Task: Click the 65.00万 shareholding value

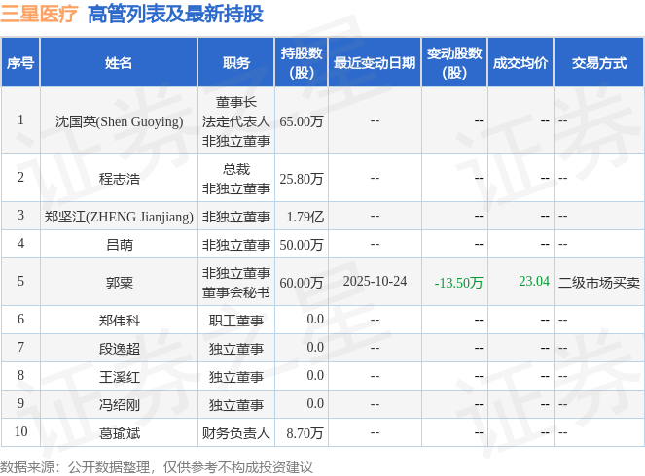Action: 302,121
